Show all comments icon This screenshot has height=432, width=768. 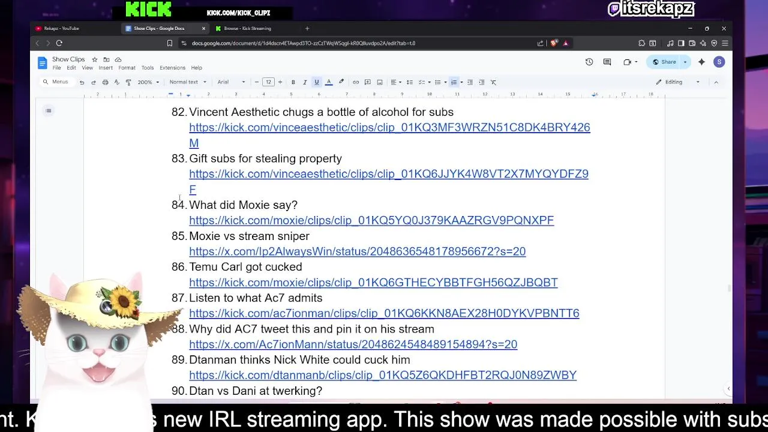coord(607,62)
